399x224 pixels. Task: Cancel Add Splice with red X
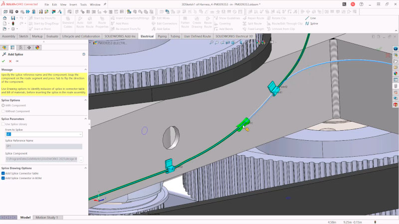click(x=10, y=61)
